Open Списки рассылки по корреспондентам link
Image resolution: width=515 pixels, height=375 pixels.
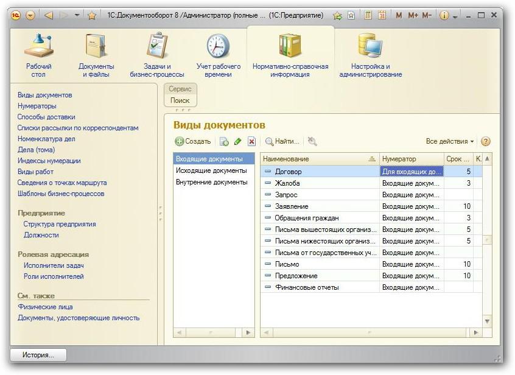(x=78, y=128)
